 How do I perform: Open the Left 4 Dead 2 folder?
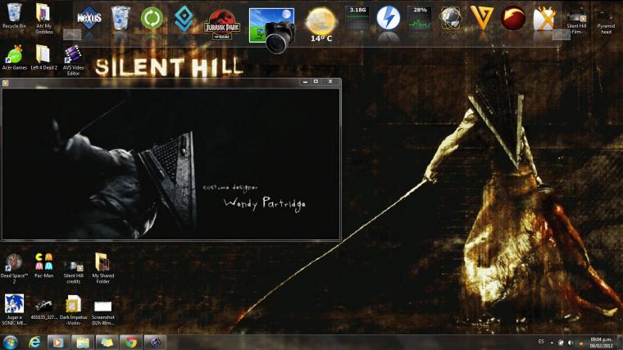[x=43, y=58]
